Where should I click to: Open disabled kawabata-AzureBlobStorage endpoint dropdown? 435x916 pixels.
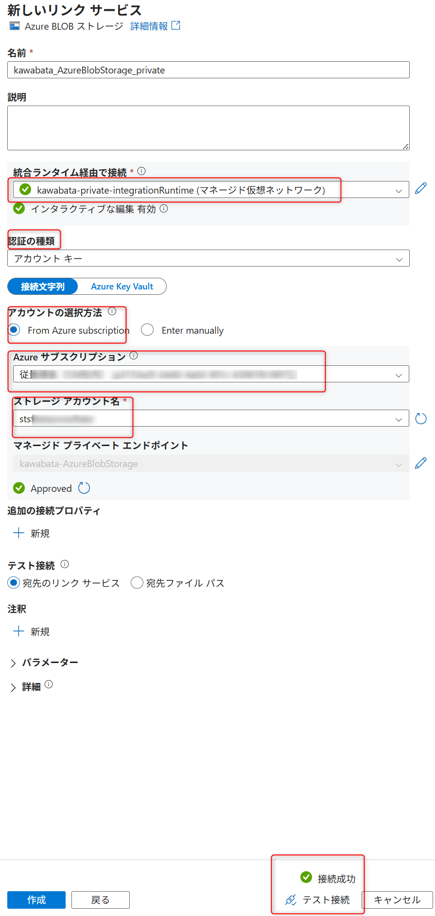click(x=211, y=464)
